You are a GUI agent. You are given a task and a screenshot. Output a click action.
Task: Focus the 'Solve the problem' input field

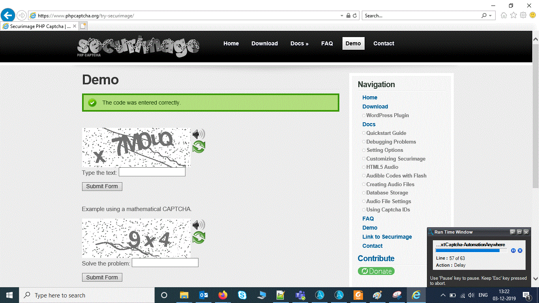point(165,263)
